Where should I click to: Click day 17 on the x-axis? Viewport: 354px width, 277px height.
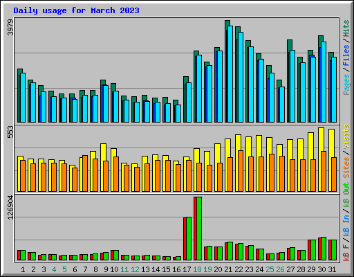tap(187, 269)
